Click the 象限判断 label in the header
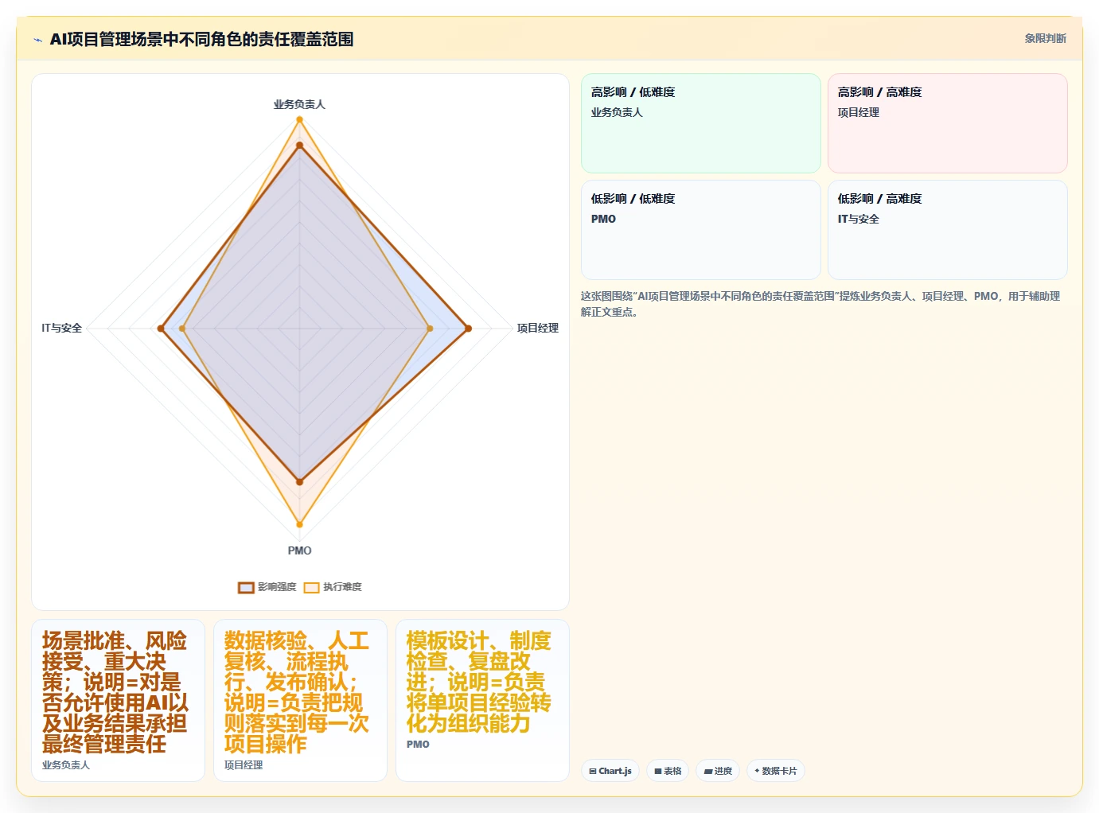1099x813 pixels. click(1045, 38)
